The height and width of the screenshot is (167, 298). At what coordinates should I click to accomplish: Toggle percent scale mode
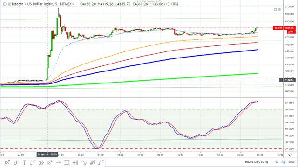click(277, 162)
